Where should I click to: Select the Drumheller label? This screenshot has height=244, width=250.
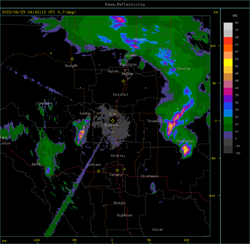click(x=185, y=141)
